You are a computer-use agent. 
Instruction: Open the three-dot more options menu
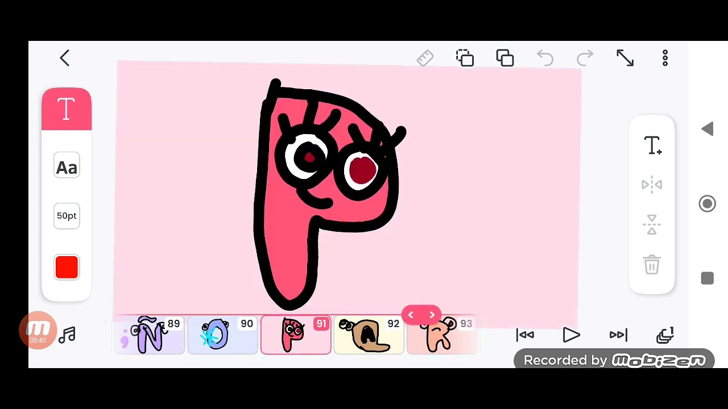(665, 58)
